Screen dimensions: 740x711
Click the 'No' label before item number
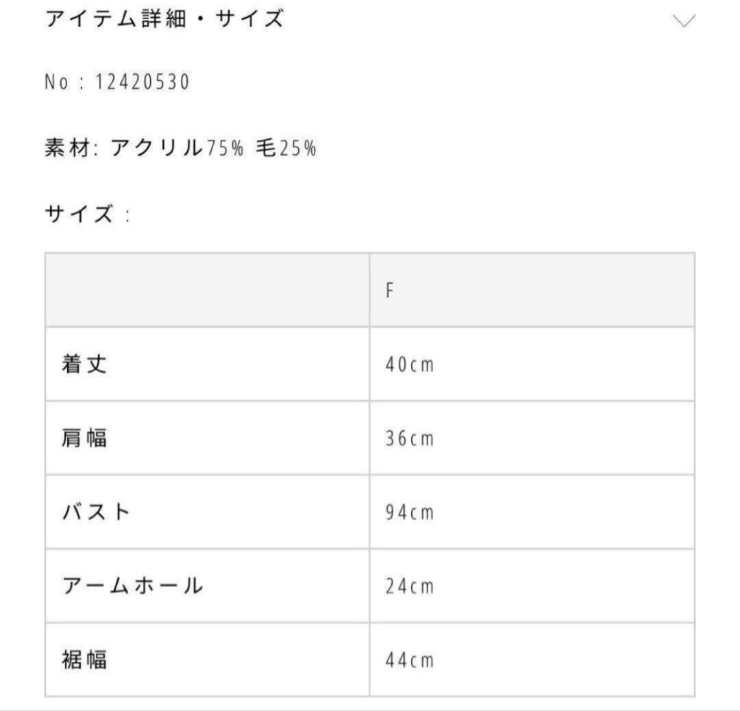pyautogui.click(x=58, y=83)
